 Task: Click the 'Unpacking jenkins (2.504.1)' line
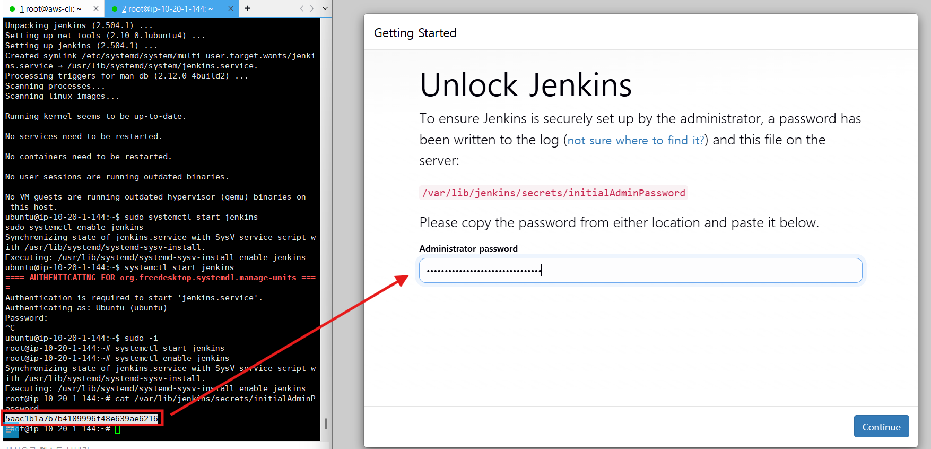point(79,25)
